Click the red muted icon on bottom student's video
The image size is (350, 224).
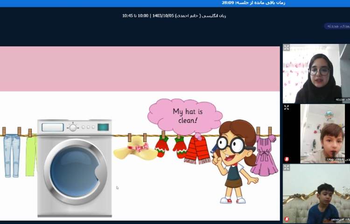pos(287,219)
